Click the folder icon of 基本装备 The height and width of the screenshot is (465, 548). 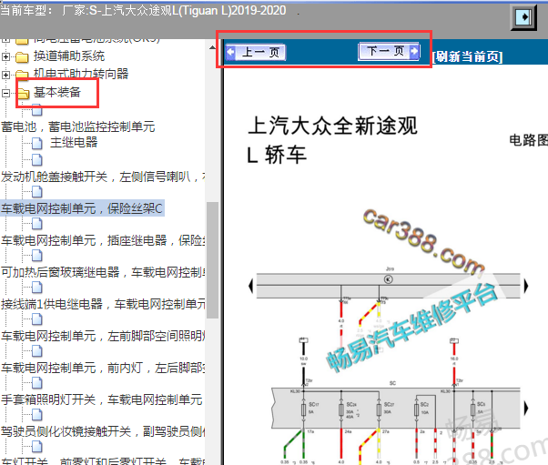pyautogui.click(x=23, y=94)
